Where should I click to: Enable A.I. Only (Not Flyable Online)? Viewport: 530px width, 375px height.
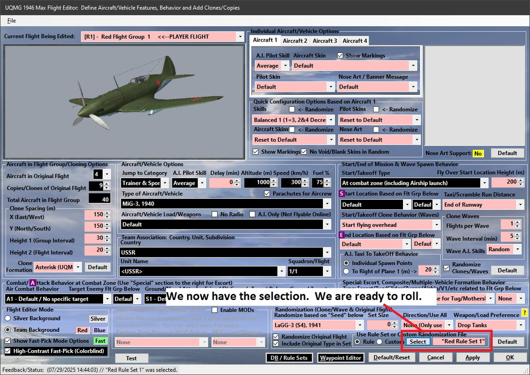tap(252, 214)
